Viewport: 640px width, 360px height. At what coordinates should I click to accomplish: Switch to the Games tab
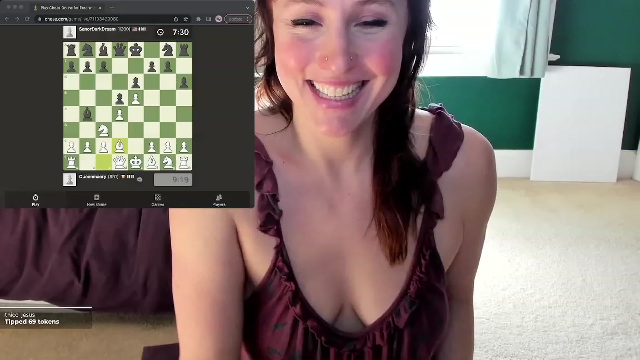tap(158, 200)
